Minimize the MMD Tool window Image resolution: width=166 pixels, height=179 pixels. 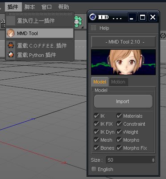pyautogui.click(x=132, y=17)
